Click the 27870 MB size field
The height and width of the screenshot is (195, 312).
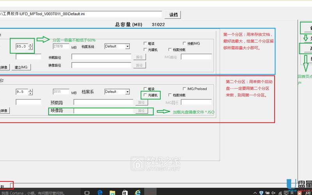[61, 46]
